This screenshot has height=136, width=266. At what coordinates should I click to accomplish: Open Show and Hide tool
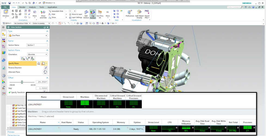point(43,14)
